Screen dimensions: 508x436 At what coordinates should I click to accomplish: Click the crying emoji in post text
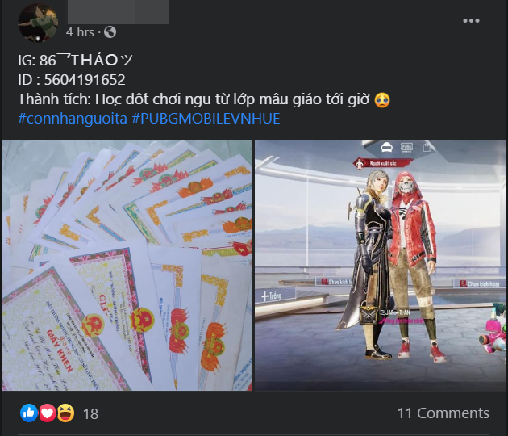point(382,99)
